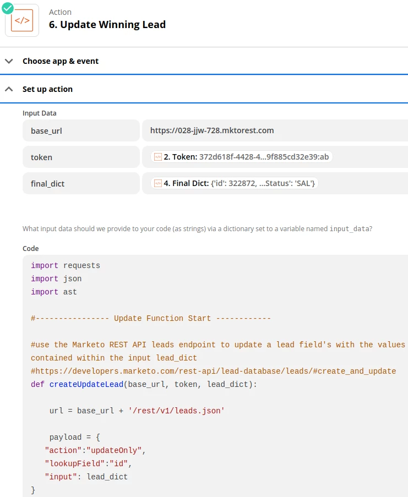Viewport: 408px width, 497px height.
Task: Click into the Code editor at import requests
Action: click(66, 266)
